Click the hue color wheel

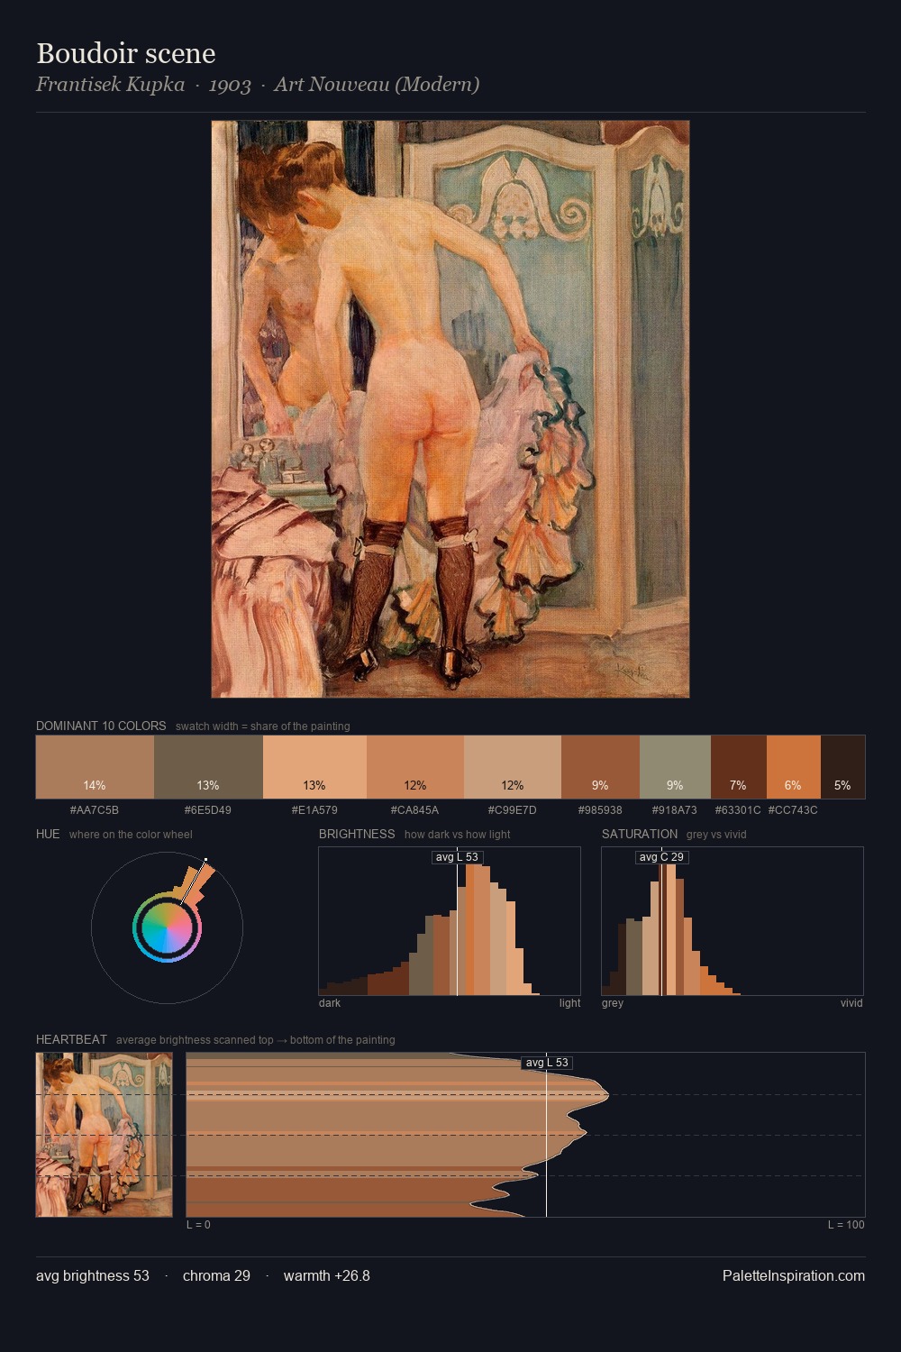pyautogui.click(x=167, y=927)
